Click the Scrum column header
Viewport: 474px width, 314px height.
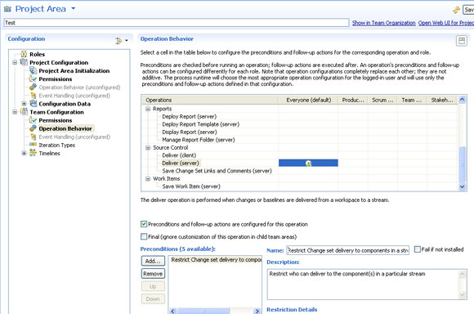[x=382, y=100]
